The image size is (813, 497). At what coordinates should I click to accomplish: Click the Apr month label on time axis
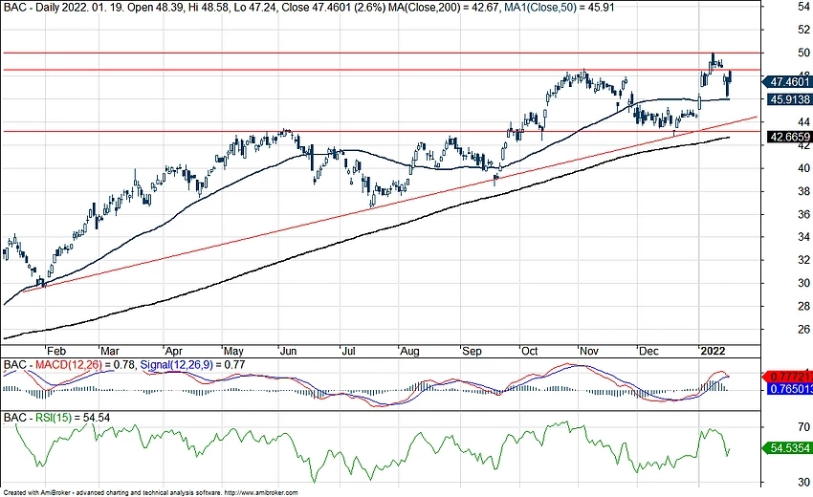point(174,352)
